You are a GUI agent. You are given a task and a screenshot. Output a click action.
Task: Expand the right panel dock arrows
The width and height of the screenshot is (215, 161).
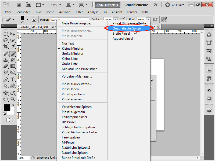click(x=212, y=26)
